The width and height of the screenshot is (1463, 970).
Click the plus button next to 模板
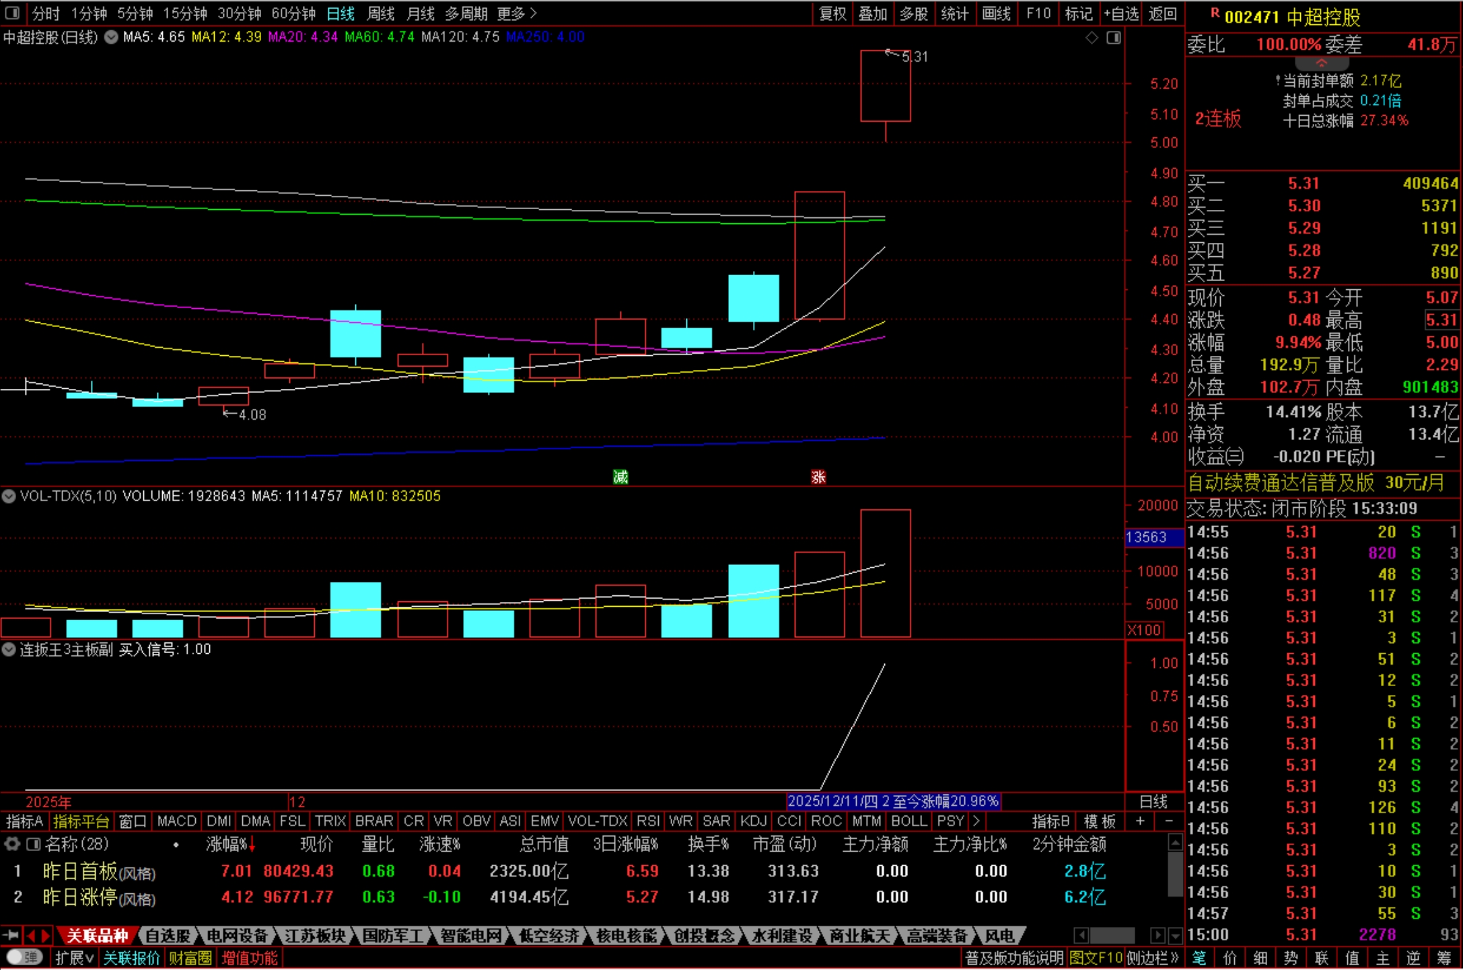pyautogui.click(x=1140, y=821)
